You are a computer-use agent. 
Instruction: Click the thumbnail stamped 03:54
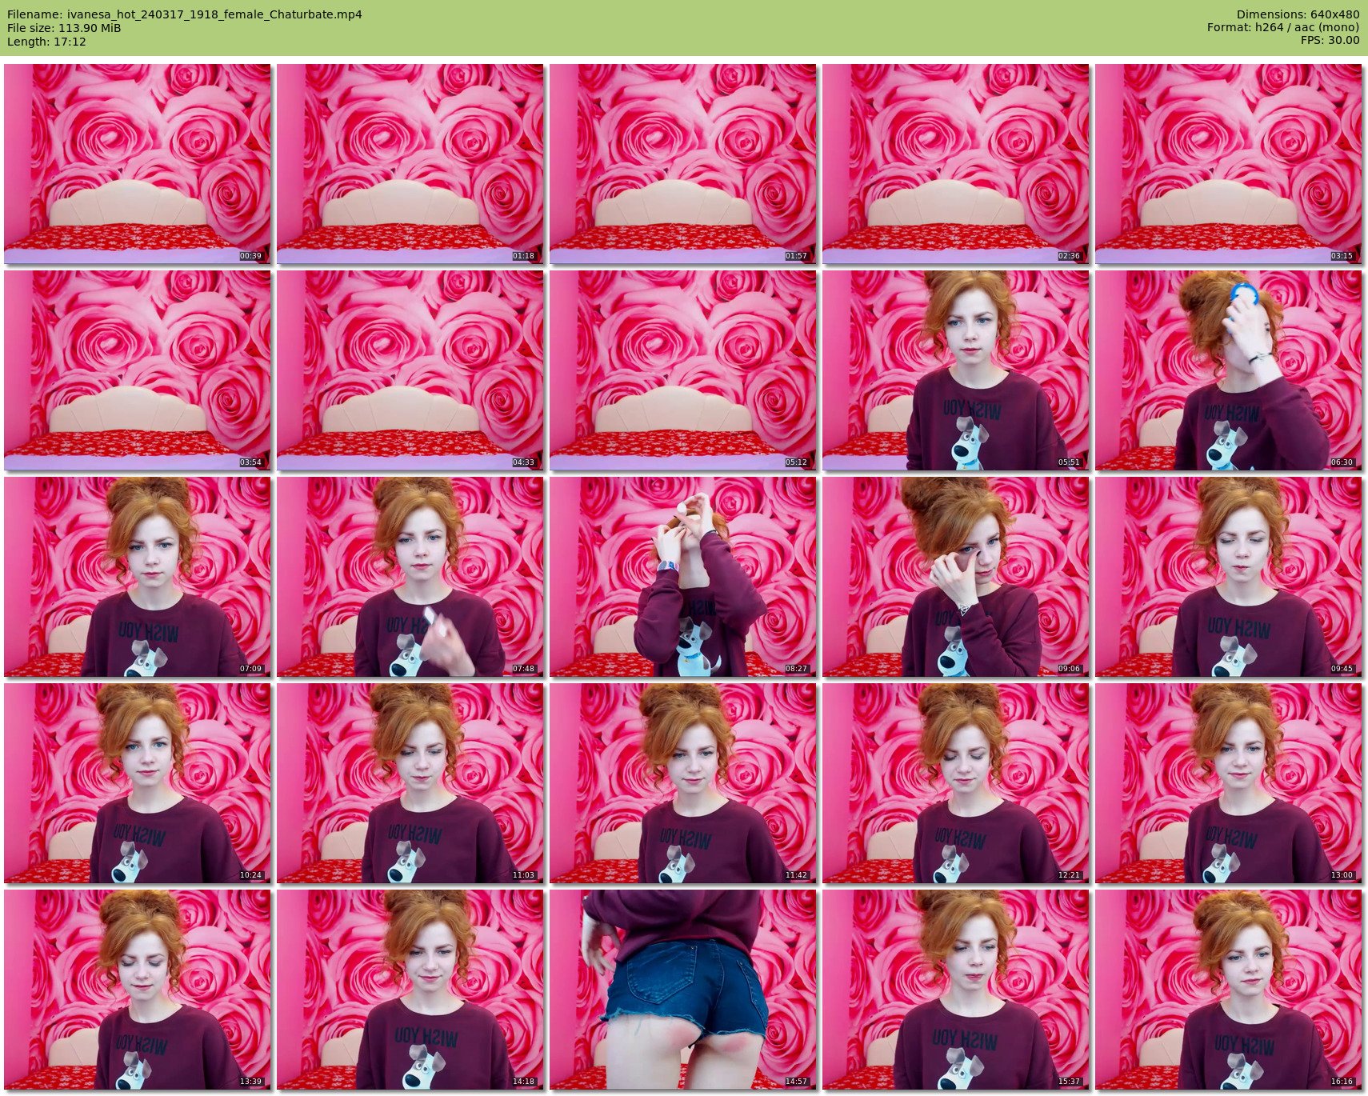[x=138, y=370]
